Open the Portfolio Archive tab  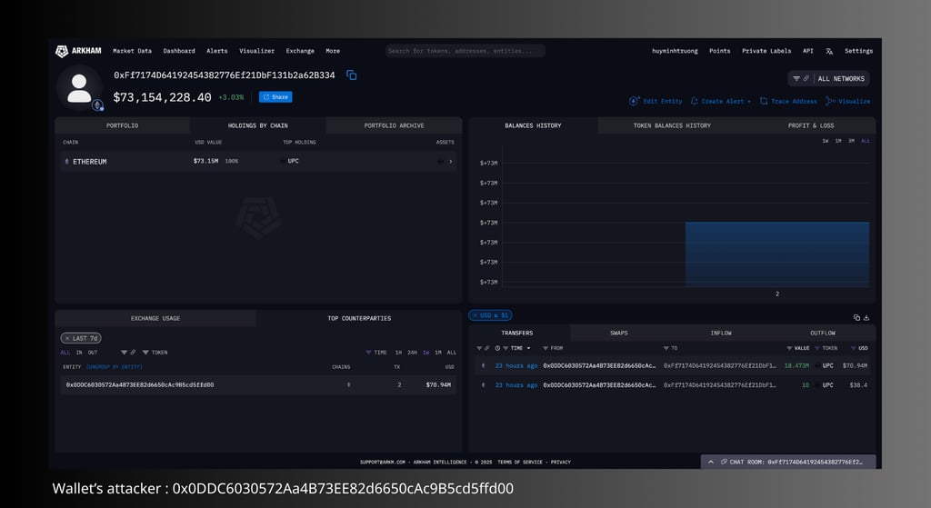(x=395, y=125)
